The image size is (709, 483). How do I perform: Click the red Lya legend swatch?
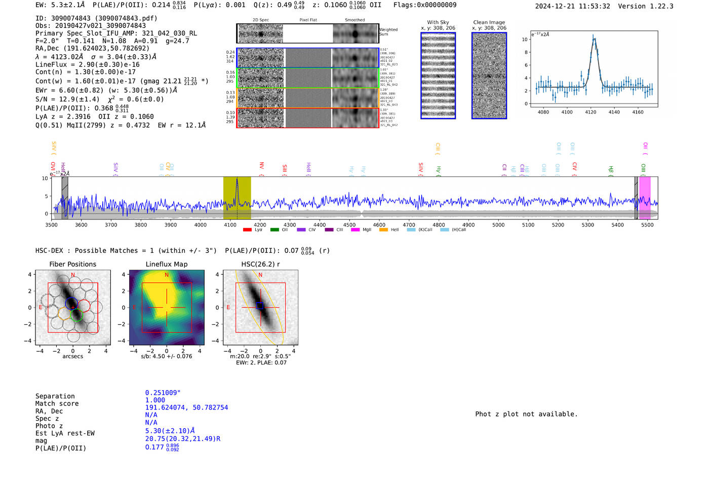pos(247,230)
